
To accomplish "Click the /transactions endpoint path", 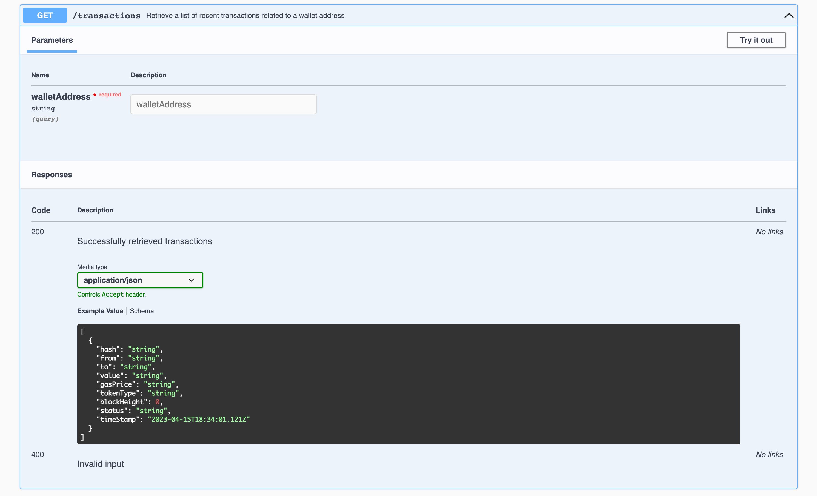I will pyautogui.click(x=106, y=16).
